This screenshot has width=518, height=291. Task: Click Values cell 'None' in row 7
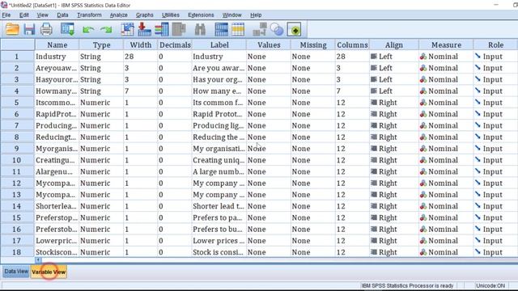click(x=269, y=126)
